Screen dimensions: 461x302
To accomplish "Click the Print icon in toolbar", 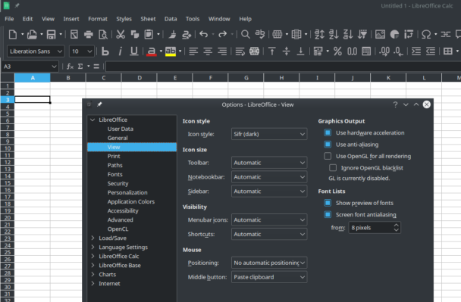I will (89, 35).
